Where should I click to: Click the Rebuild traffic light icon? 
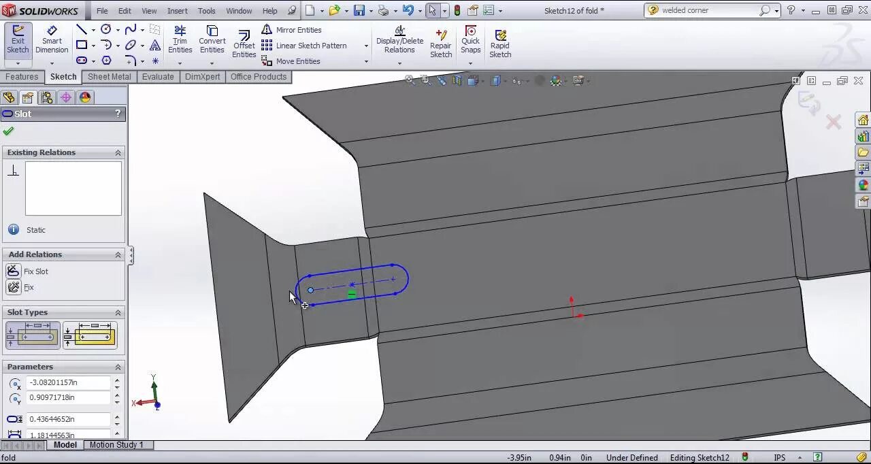457,10
